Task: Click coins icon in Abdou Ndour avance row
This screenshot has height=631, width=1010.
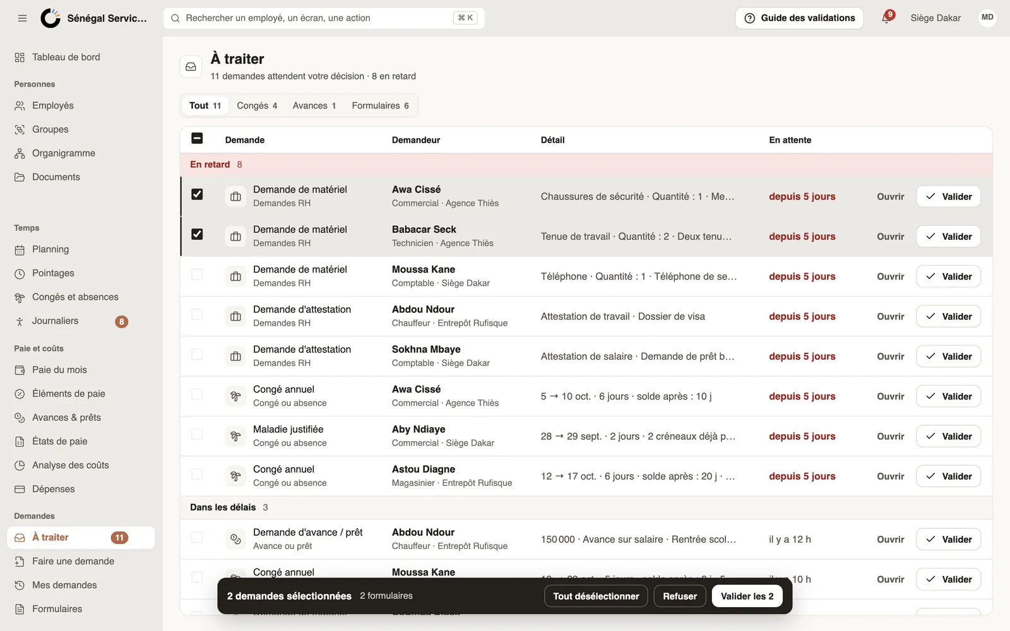Action: pos(235,540)
